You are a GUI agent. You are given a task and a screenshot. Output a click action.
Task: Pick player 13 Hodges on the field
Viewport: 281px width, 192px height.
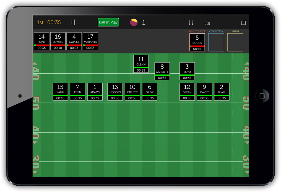click(x=115, y=92)
